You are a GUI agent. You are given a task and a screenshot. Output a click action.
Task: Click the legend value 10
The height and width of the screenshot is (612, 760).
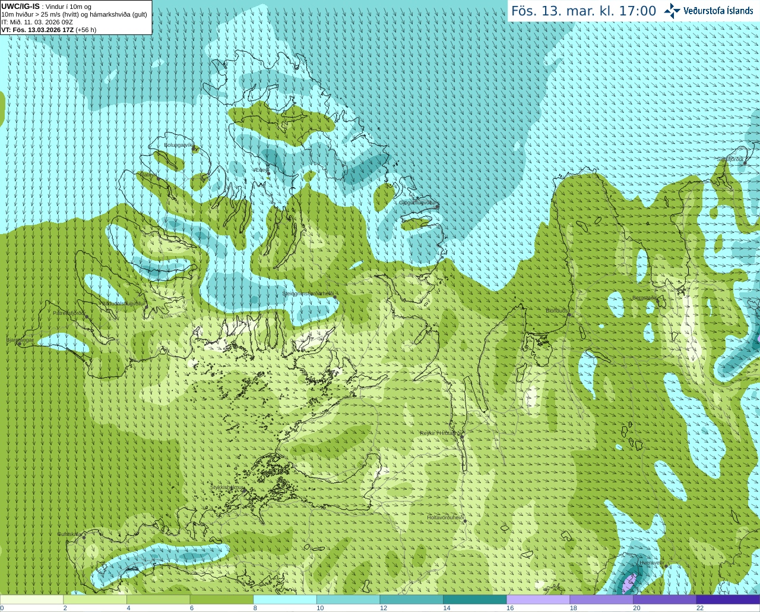[320, 608]
